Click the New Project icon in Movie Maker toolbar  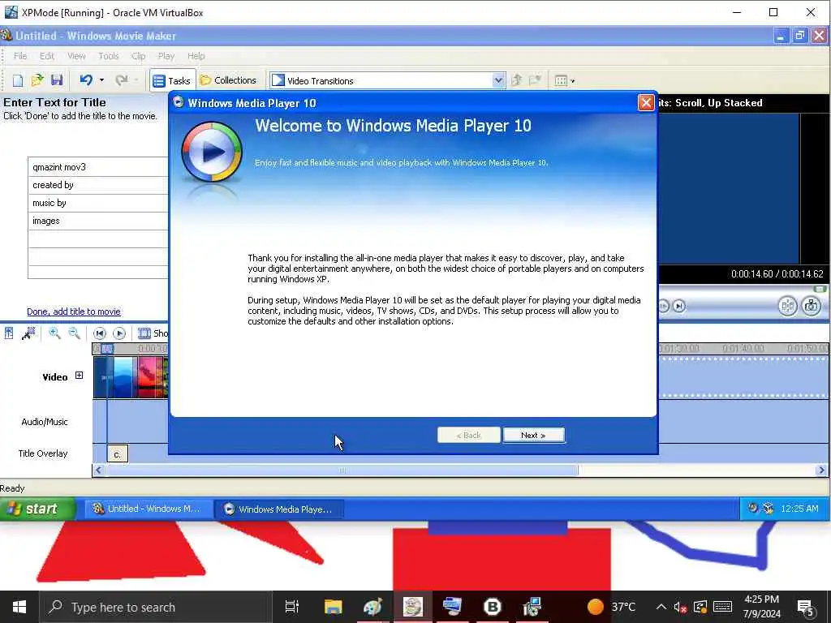pos(18,80)
